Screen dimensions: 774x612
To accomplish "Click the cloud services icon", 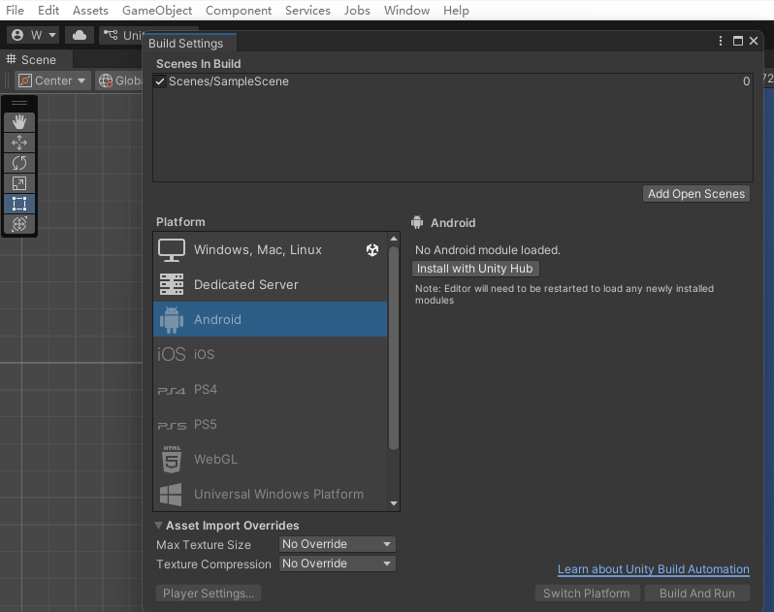I will [x=80, y=35].
